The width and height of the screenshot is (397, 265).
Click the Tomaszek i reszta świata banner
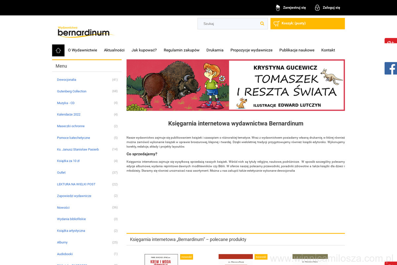[235, 85]
